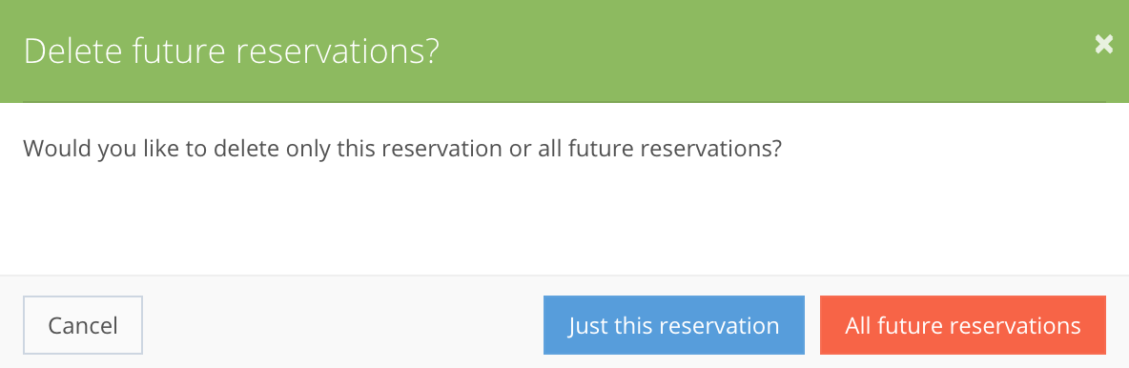Screen dimensions: 1129x368
Task: Click the gray footer area beside Cancel
Action: tap(342, 325)
